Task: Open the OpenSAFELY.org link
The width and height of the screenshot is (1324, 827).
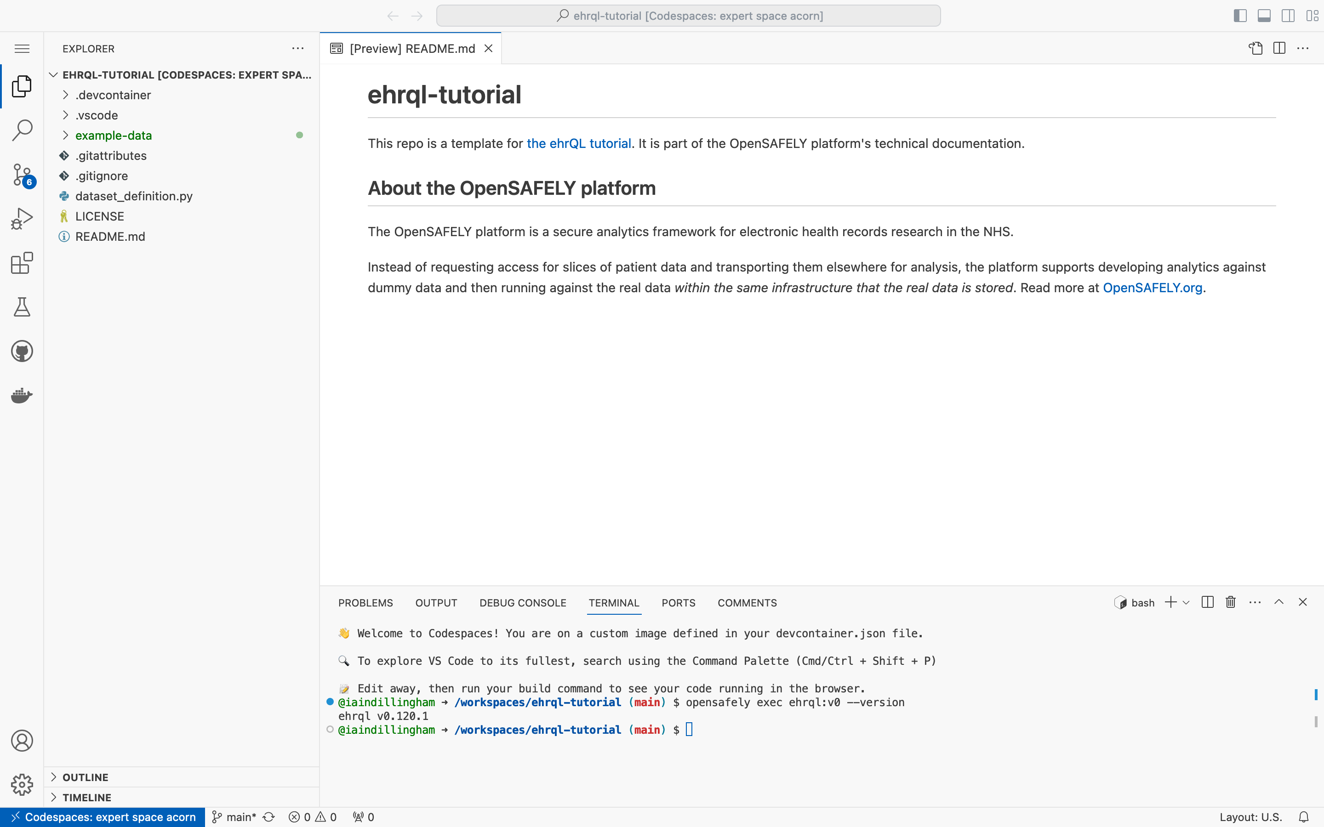Action: pos(1152,287)
